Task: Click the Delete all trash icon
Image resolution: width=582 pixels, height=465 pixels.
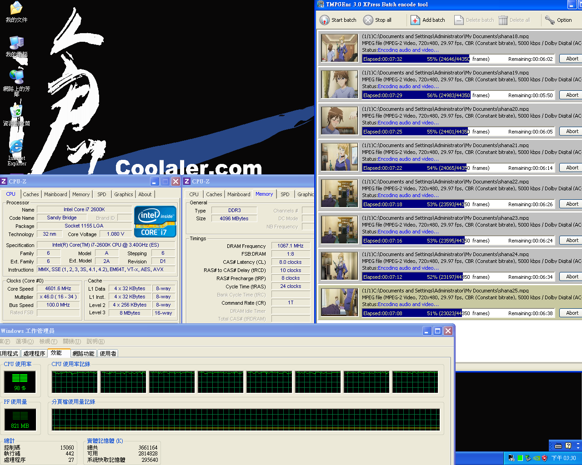Action: [x=503, y=20]
